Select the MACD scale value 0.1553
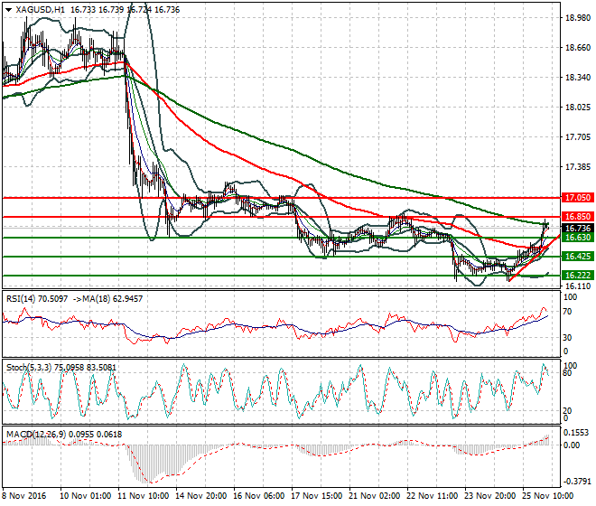Viewport: 596px width, 506px height. [576, 433]
